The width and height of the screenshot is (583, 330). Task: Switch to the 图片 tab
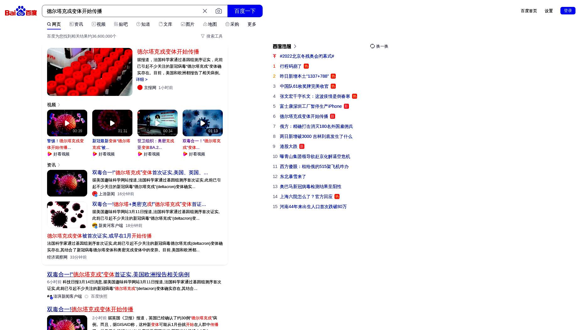188,24
